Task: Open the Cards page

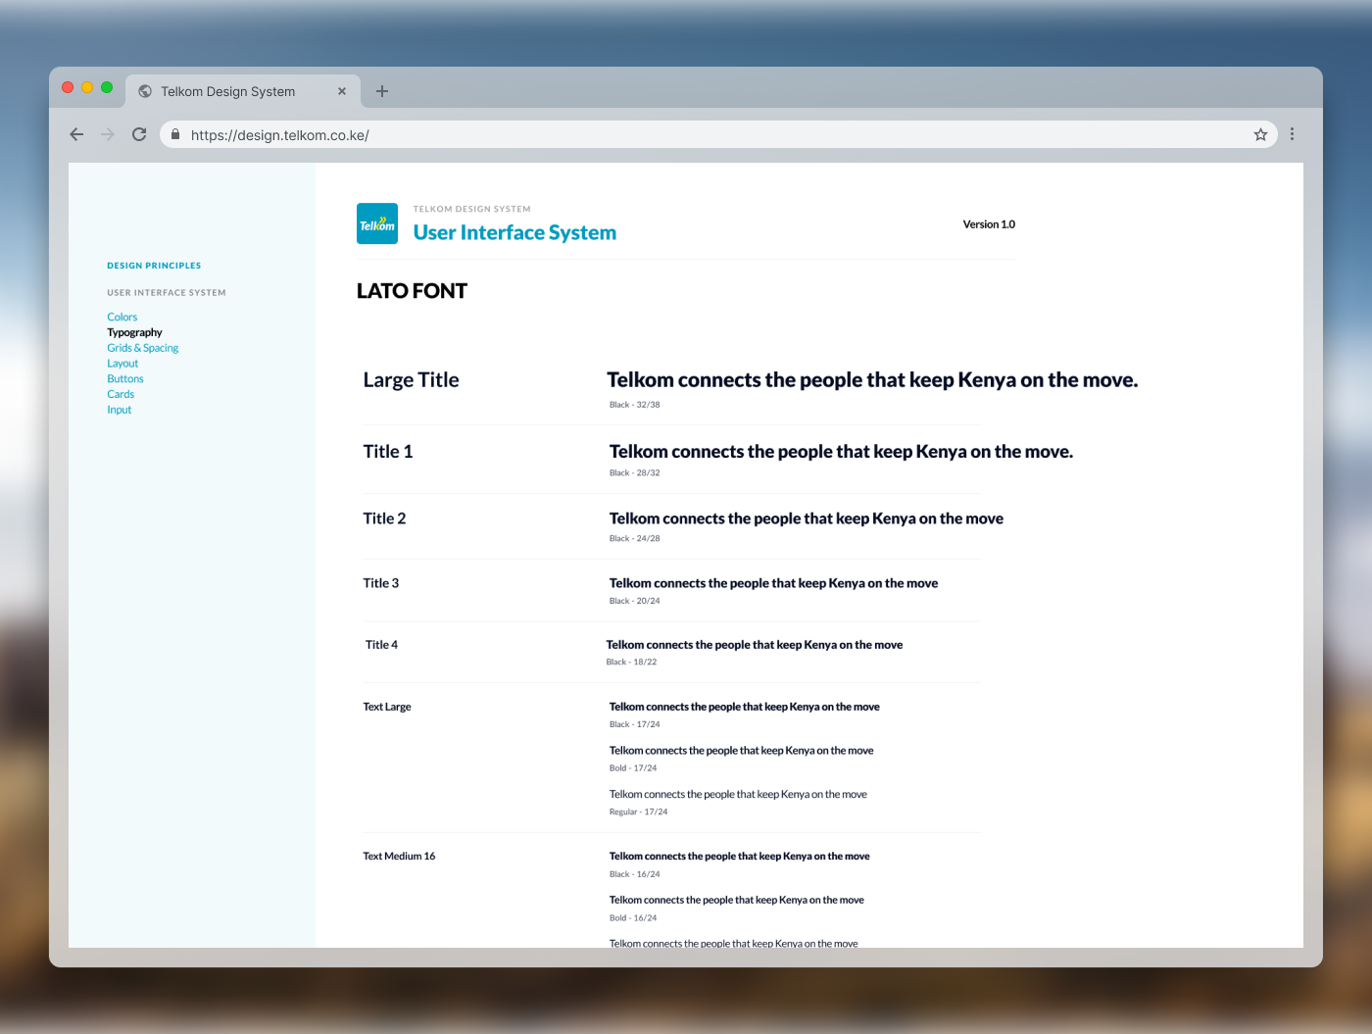Action: 121,394
